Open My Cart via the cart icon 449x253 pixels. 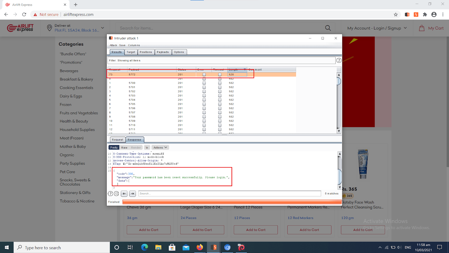pos(422,28)
